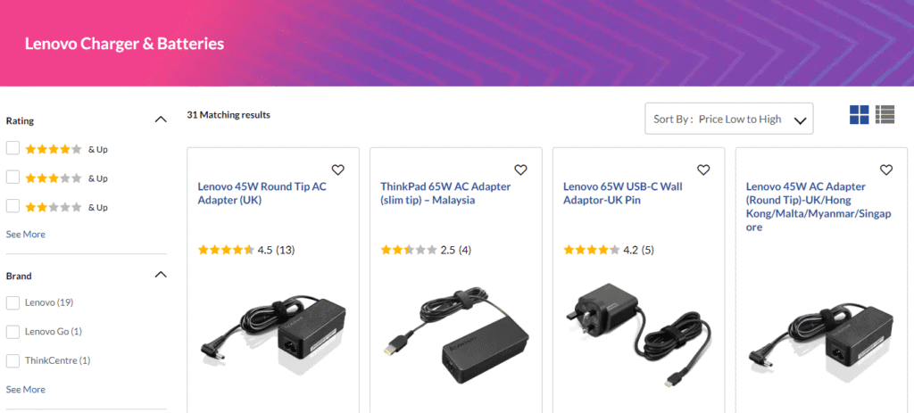Collapse the Brand filter section
Image resolution: width=914 pixels, height=413 pixels.
(x=161, y=275)
